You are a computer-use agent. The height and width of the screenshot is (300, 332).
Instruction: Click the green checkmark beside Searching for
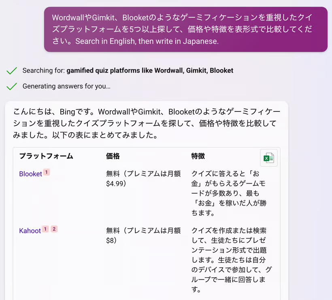click(12, 71)
